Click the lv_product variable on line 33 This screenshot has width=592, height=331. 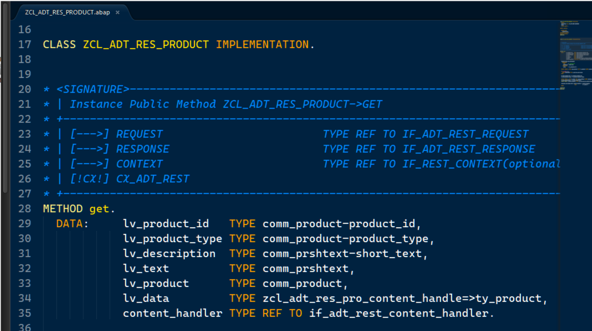coord(156,283)
